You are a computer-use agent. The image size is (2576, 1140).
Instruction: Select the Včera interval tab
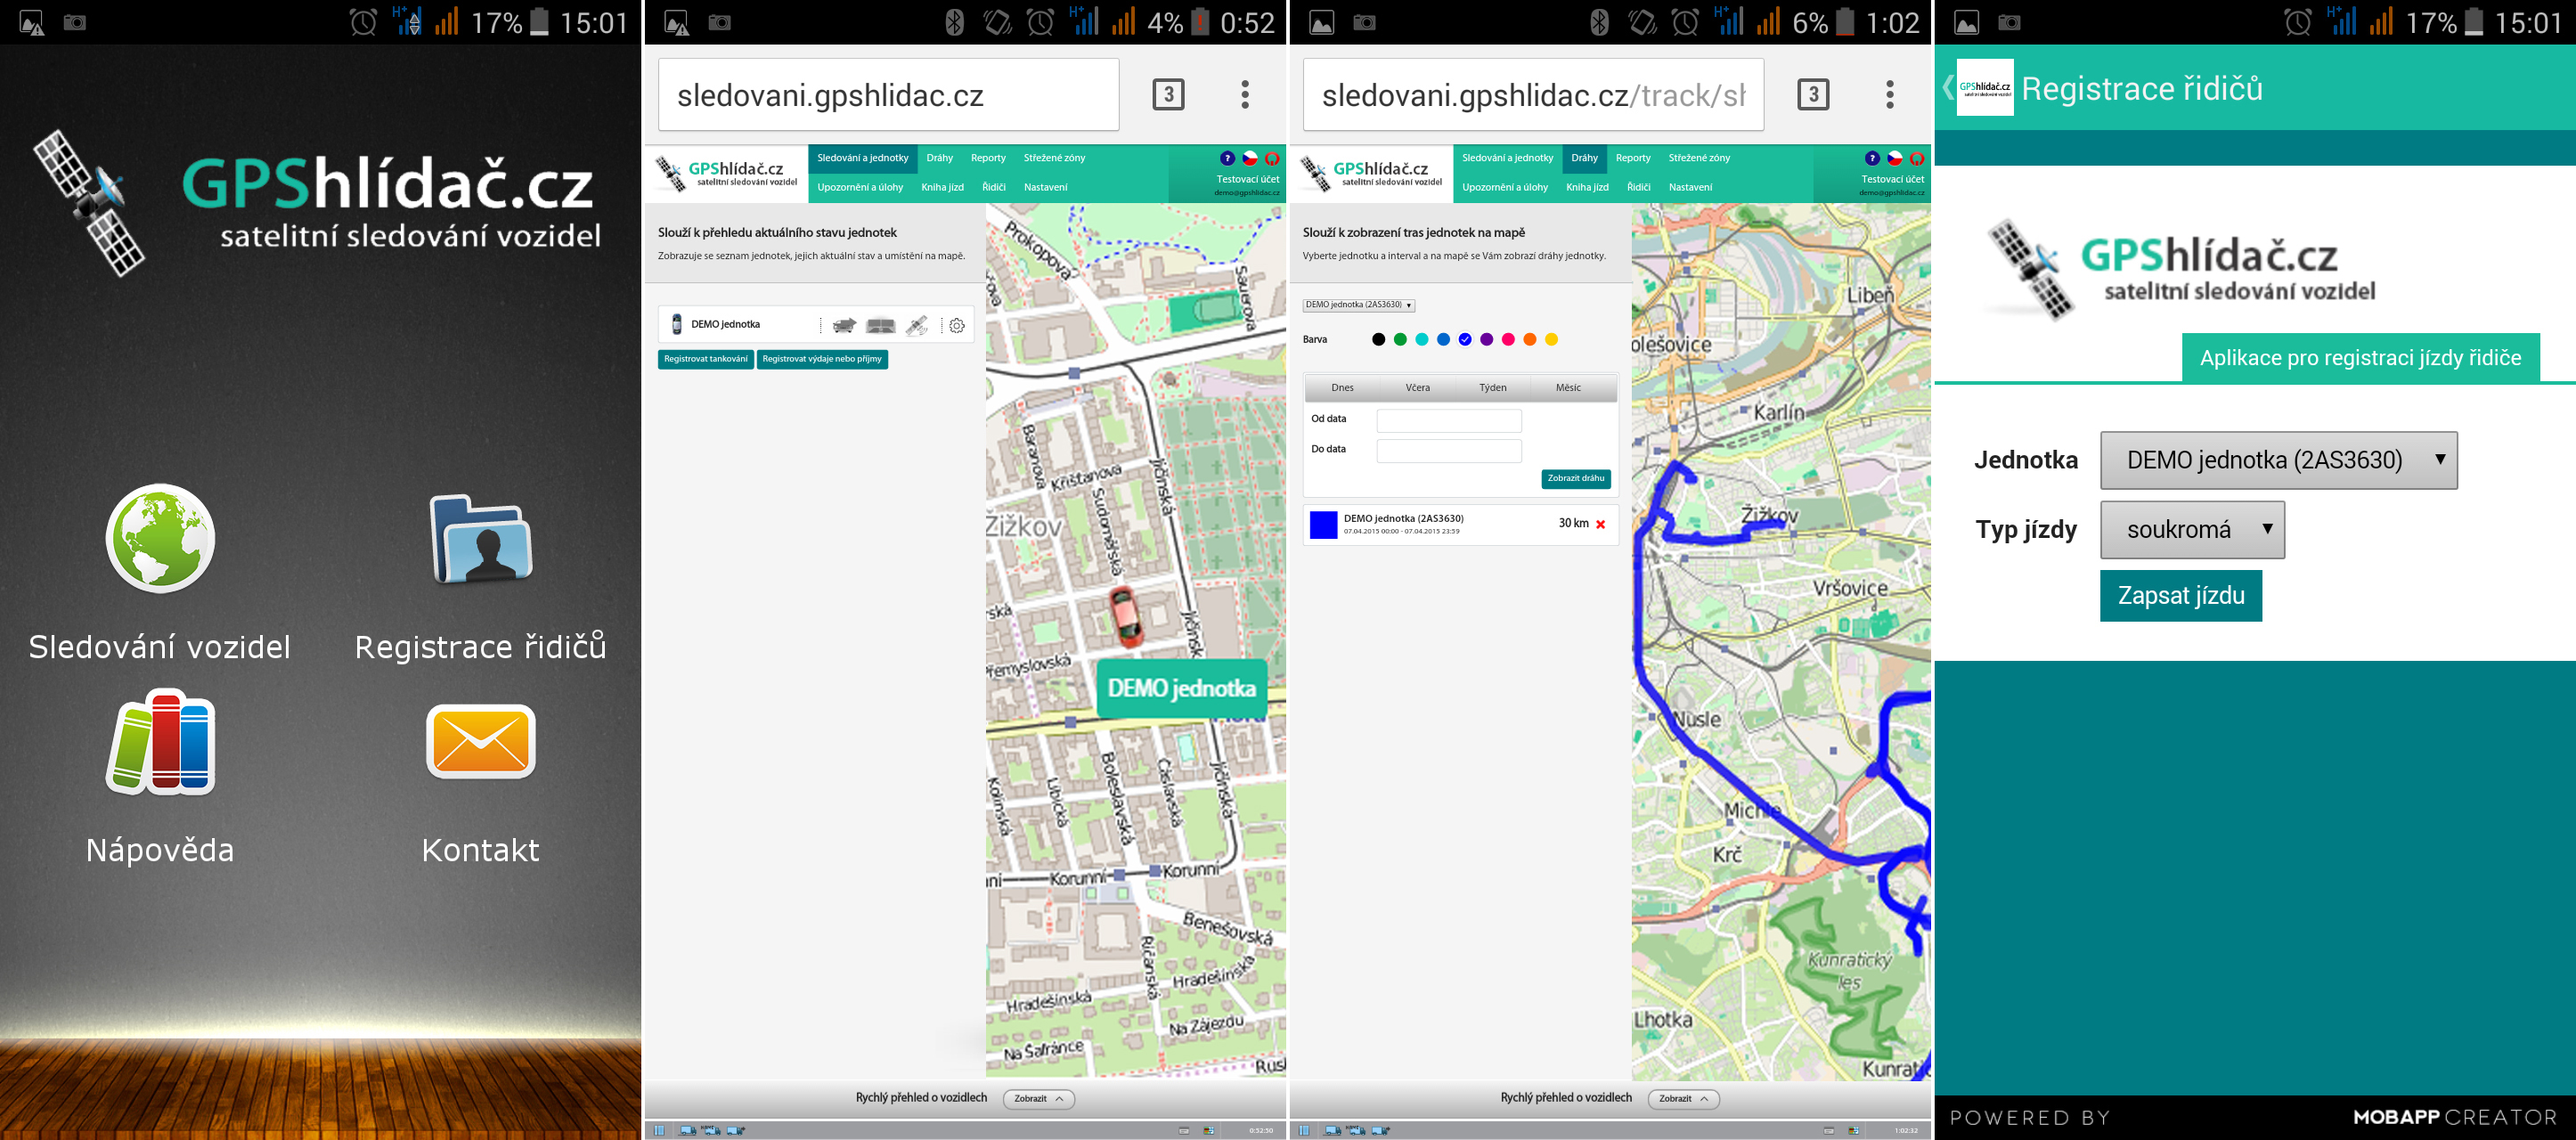point(1417,388)
